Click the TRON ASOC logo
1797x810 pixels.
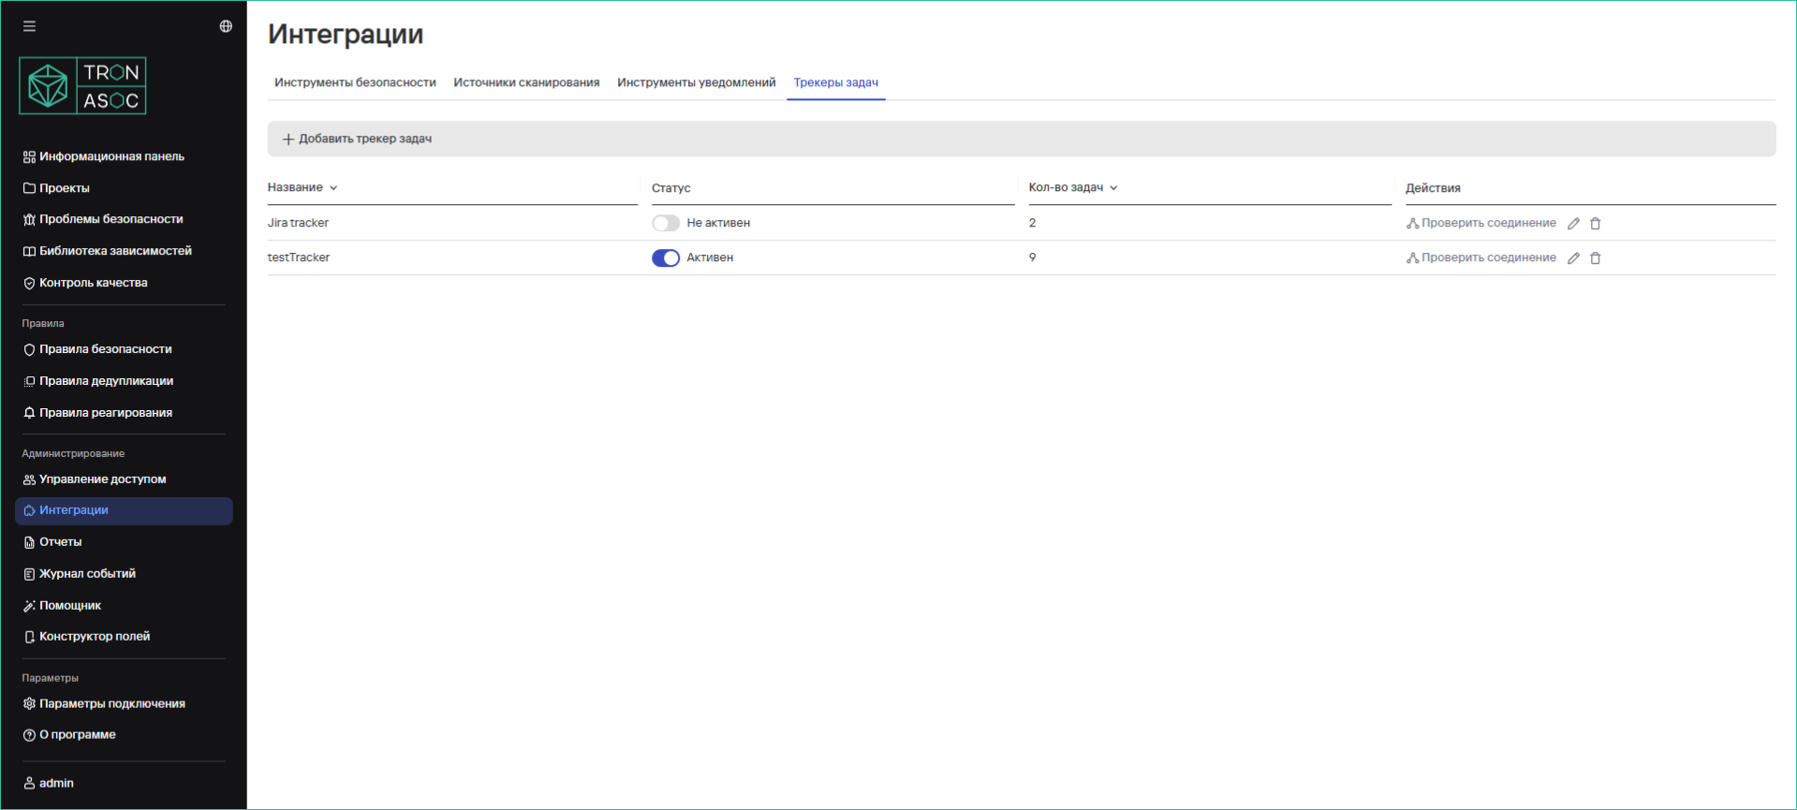tap(82, 86)
